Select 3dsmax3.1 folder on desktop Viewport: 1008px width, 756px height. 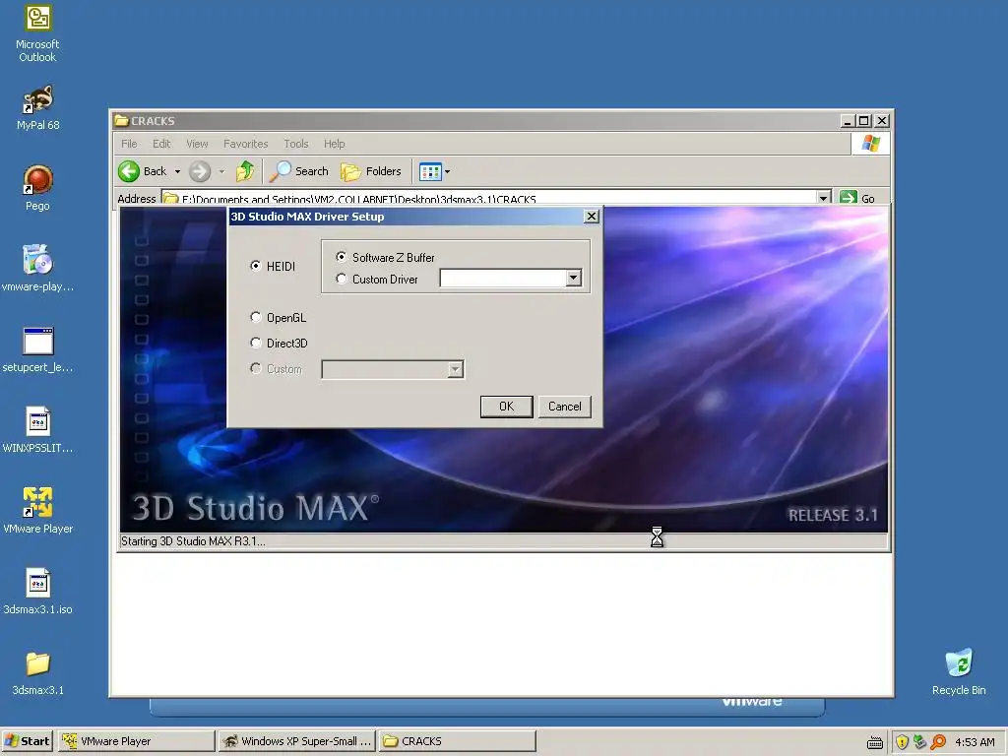coord(37,672)
